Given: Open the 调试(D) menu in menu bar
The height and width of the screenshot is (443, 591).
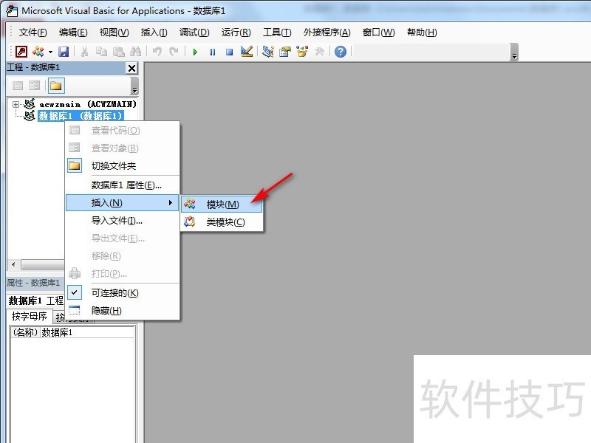Looking at the screenshot, I should (194, 32).
